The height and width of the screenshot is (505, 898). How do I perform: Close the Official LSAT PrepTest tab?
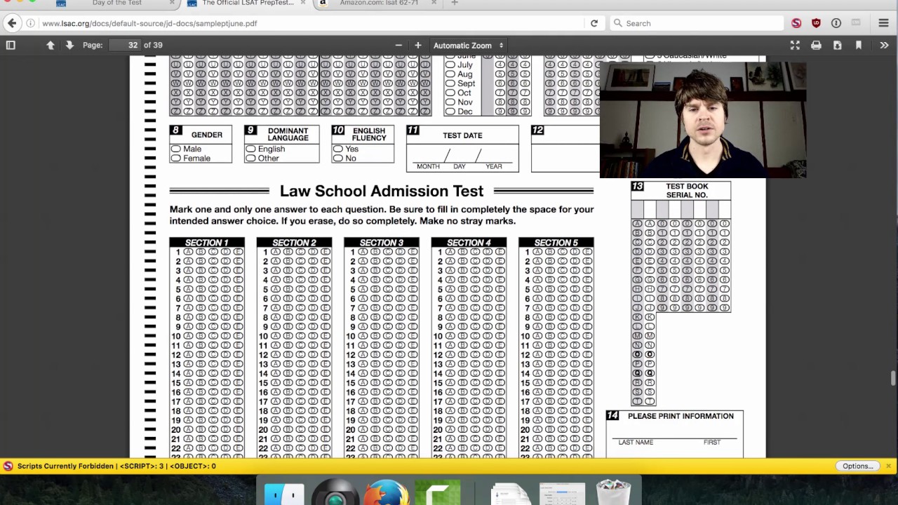[303, 4]
